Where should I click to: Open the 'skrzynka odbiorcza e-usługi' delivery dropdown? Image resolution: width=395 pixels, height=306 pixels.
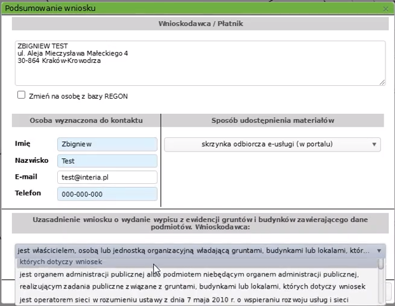[x=272, y=144]
